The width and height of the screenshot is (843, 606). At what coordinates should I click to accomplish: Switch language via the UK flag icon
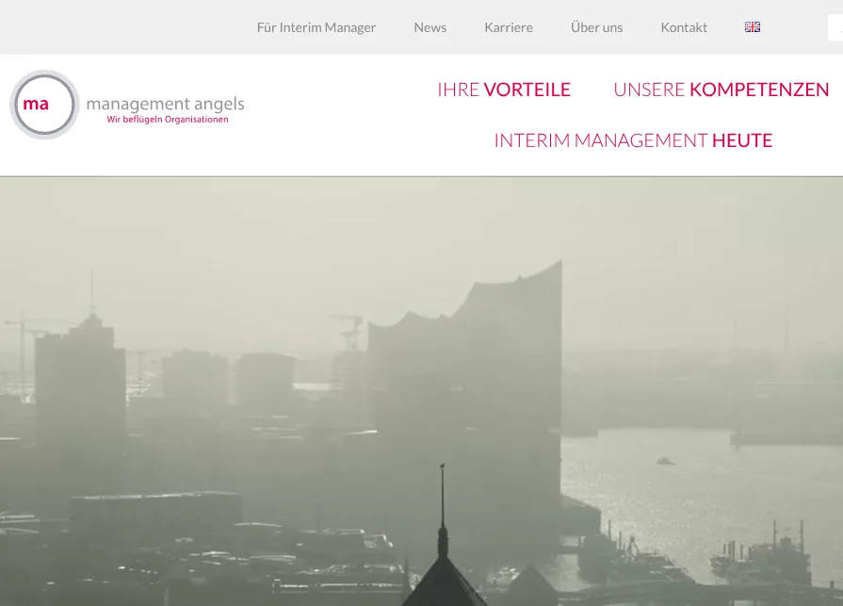coord(752,27)
